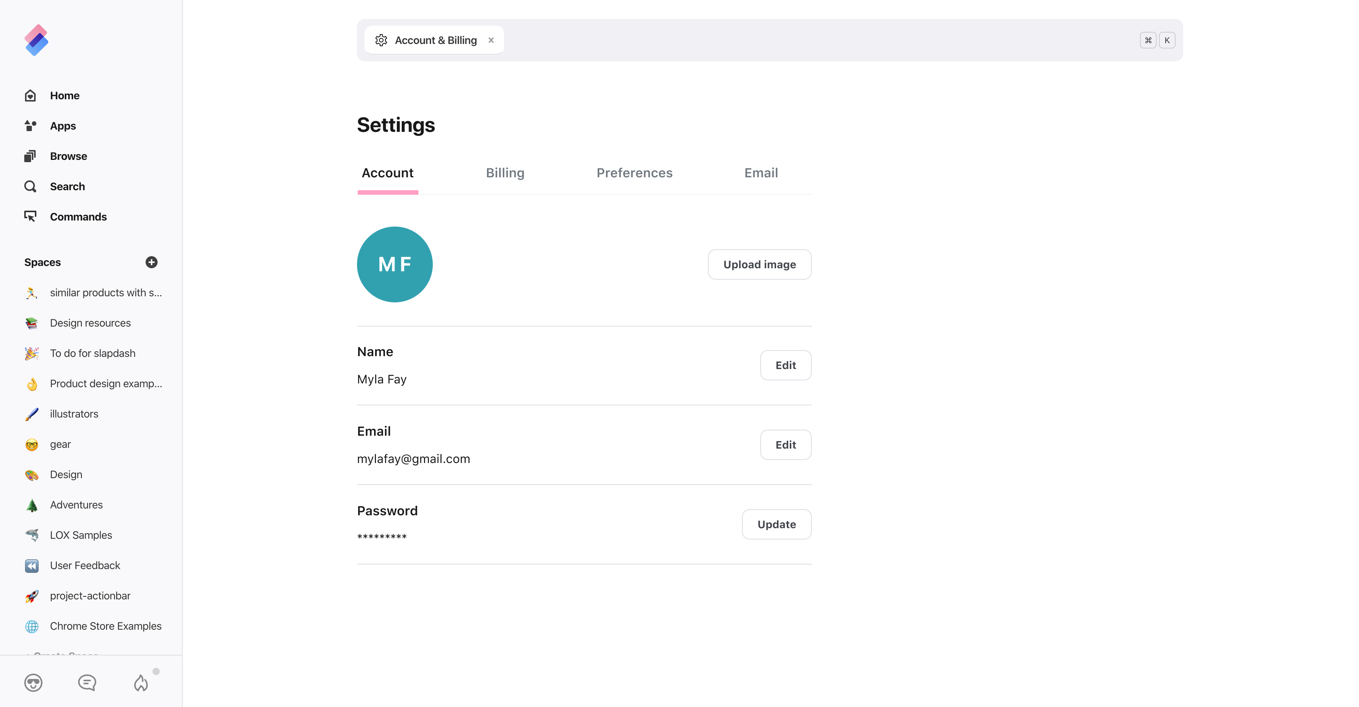The image size is (1359, 707).
Task: Switch to the Preferences tab
Action: click(x=634, y=173)
